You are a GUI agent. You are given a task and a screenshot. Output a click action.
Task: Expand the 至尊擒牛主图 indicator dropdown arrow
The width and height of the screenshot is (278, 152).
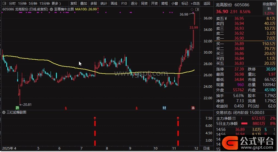click(51, 9)
